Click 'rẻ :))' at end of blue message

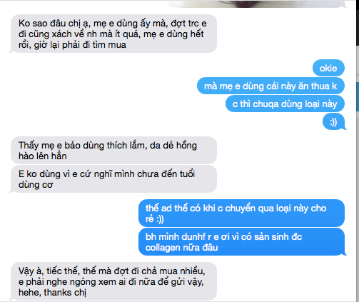coord(155,219)
